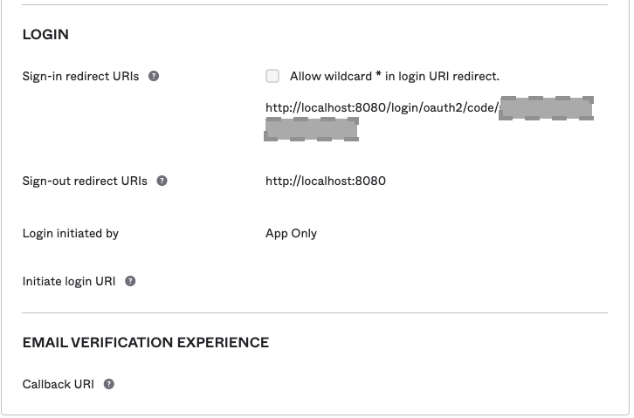Click the http://localhost:8080 sign-out URI value
Screen dimensions: 634x418
pyautogui.click(x=325, y=181)
